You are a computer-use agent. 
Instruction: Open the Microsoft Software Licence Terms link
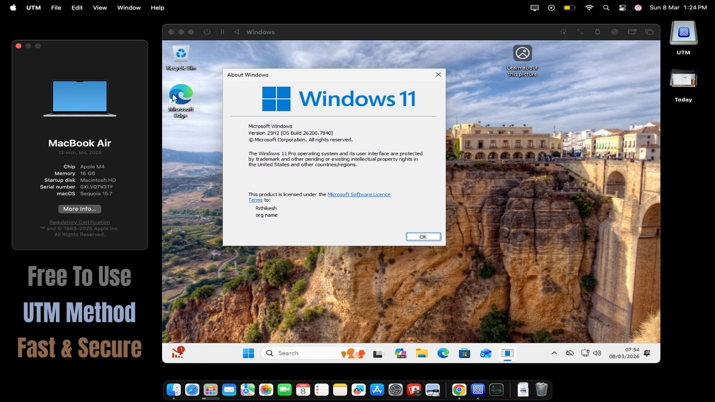(320, 197)
